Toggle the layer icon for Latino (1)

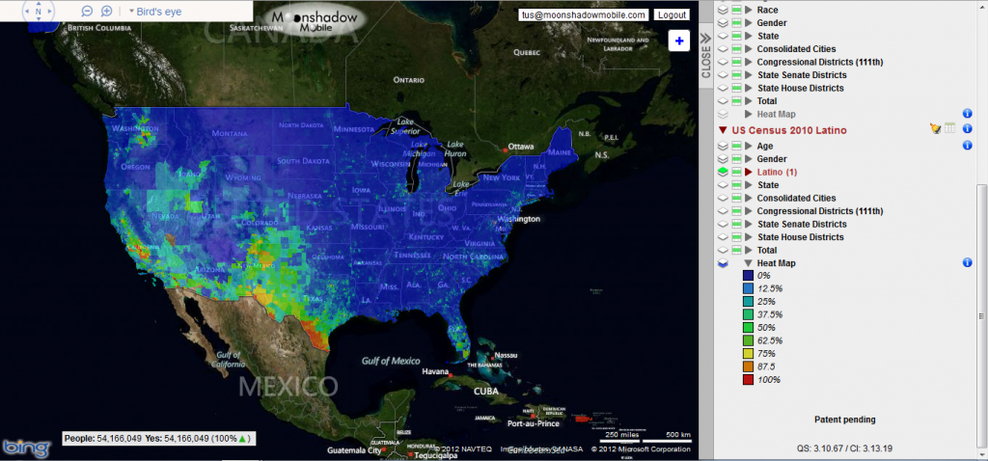[x=722, y=172]
